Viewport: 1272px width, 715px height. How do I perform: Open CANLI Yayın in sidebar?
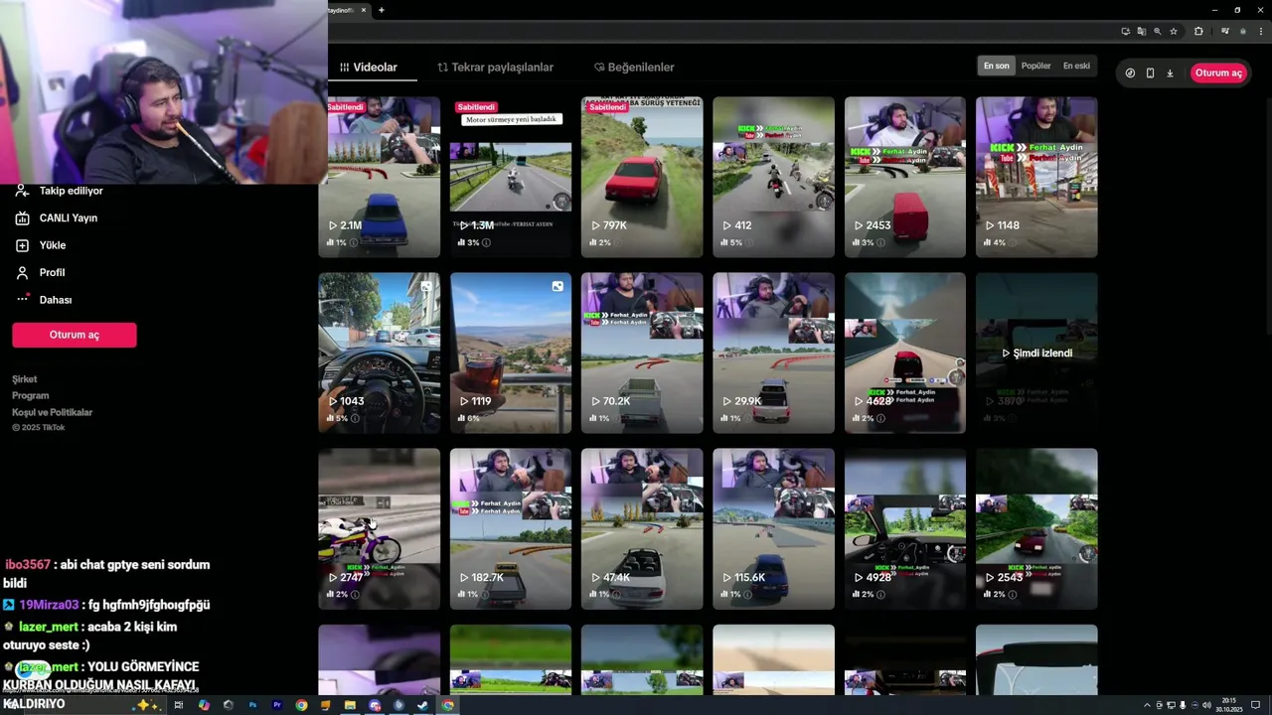57,217
